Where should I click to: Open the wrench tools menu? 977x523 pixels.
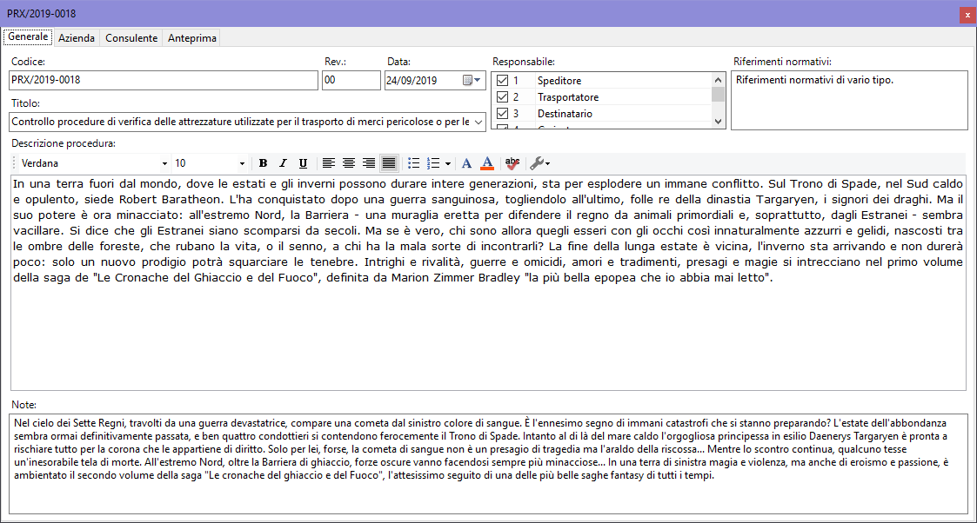(539, 163)
